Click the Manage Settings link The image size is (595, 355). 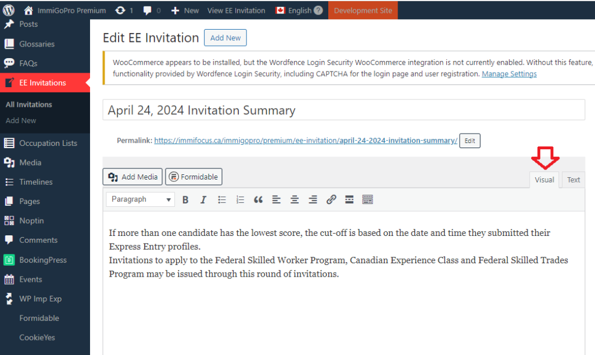coord(509,74)
